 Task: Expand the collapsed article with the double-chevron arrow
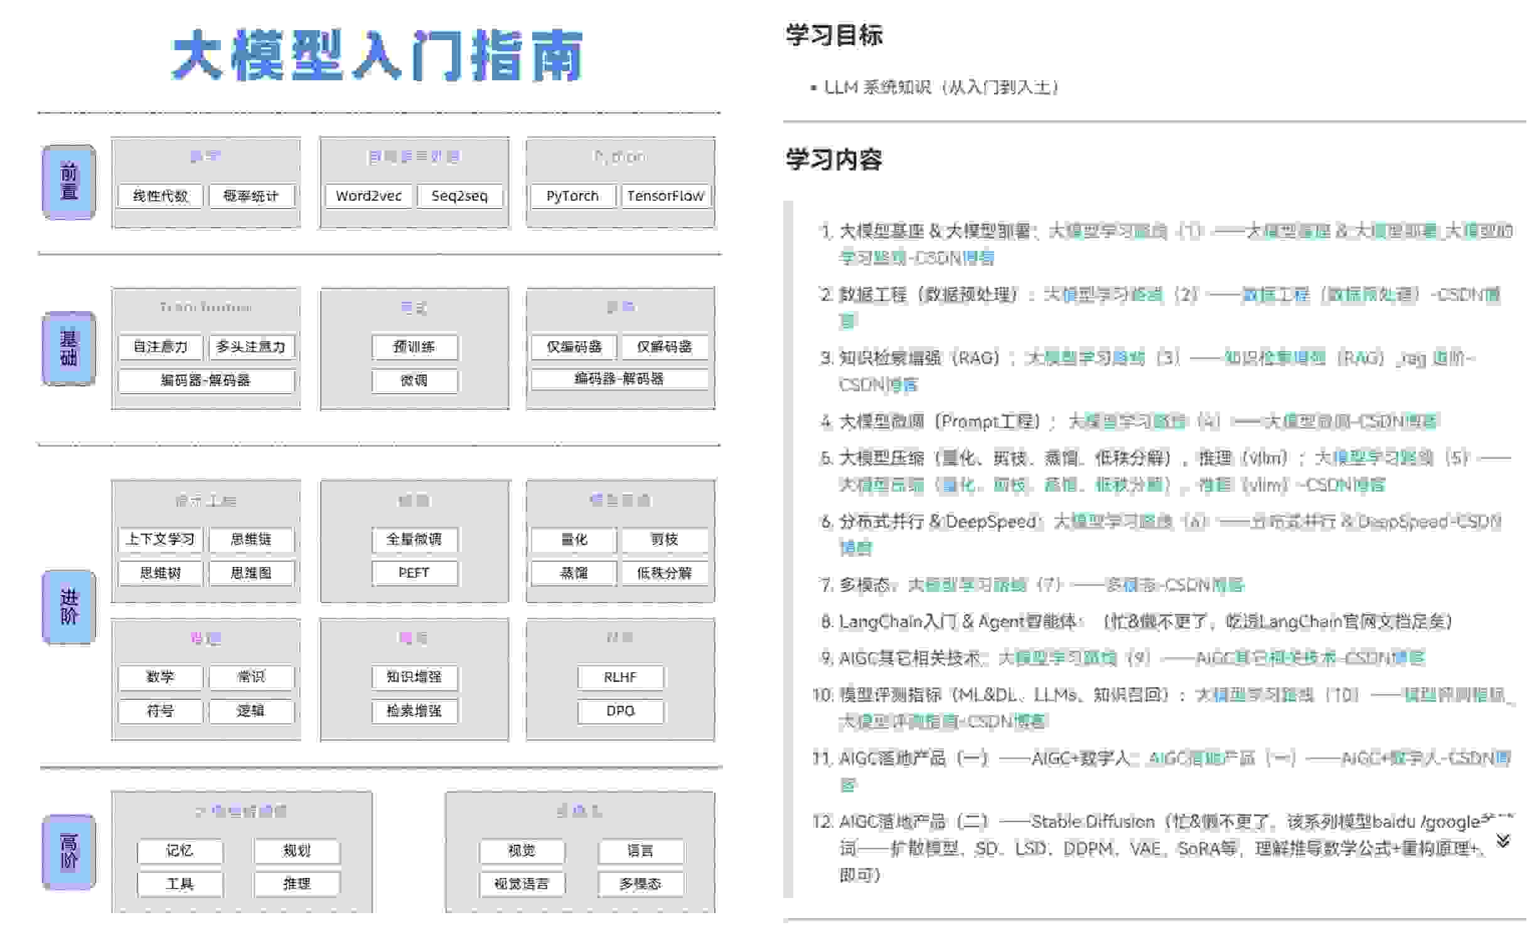[1503, 840]
